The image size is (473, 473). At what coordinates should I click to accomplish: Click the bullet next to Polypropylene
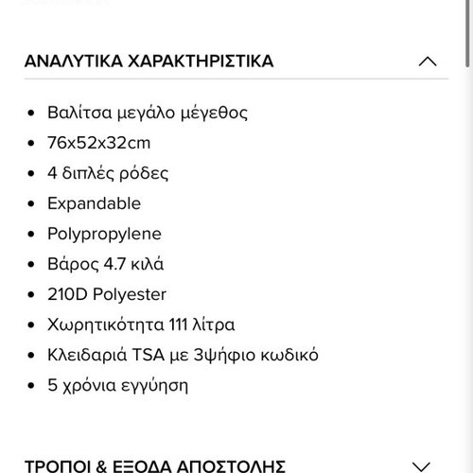click(31, 234)
